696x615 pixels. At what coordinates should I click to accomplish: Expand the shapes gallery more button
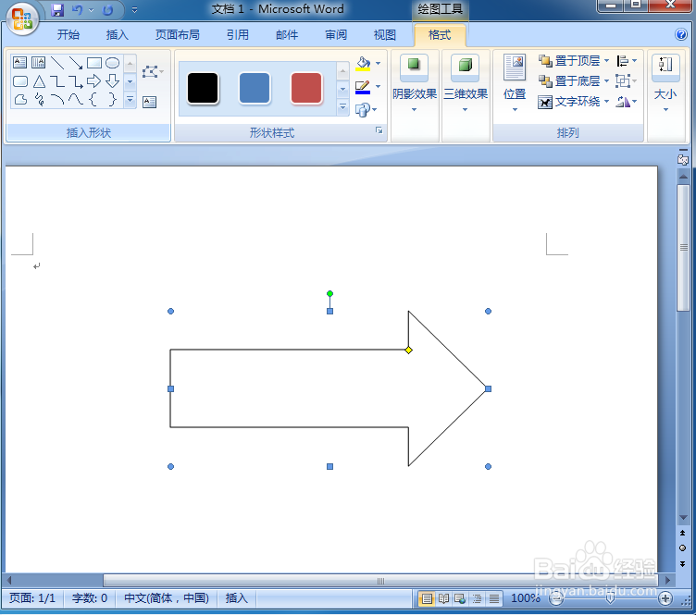[130, 100]
